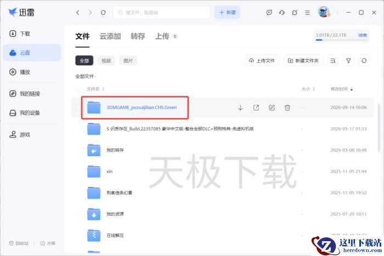Screen dimensions: 384x256
Task: Click the 我的资源 folder icon
Action: pyautogui.click(x=94, y=214)
